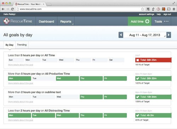Select Mon in All Distracting Time goal
The height and width of the screenshot is (129, 177).
19,115
